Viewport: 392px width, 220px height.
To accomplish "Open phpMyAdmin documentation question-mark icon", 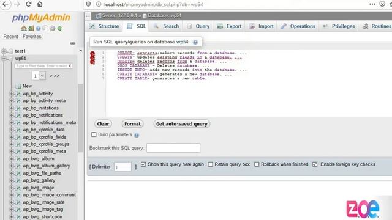I will [x=38, y=28].
